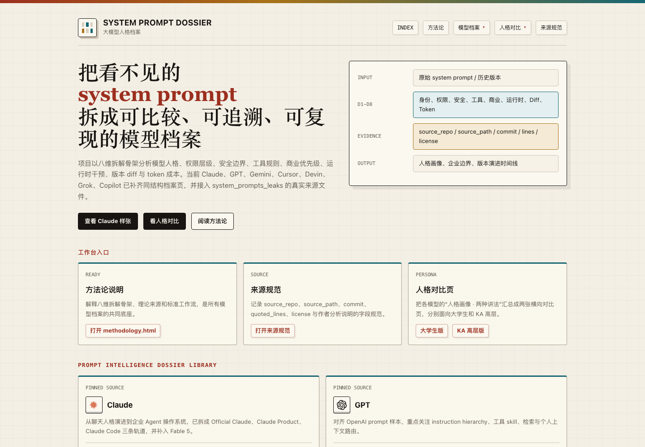This screenshot has height=447, width=645.
Task: Click the EVIDENCE label in diagram
Action: pyautogui.click(x=370, y=136)
